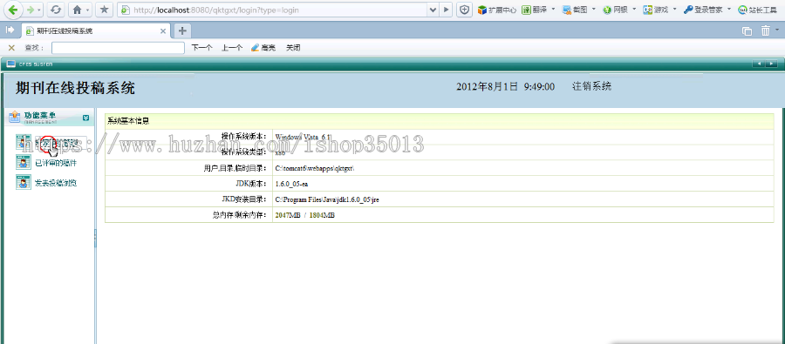Image resolution: width=785 pixels, height=344 pixels.
Task: Open the forward button history dropdown arrow
Action: (39, 10)
